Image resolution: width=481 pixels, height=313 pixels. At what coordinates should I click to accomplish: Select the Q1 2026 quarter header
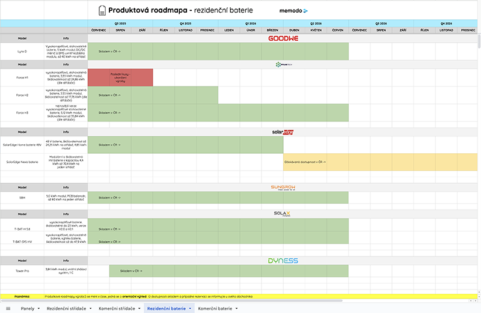point(251,23)
